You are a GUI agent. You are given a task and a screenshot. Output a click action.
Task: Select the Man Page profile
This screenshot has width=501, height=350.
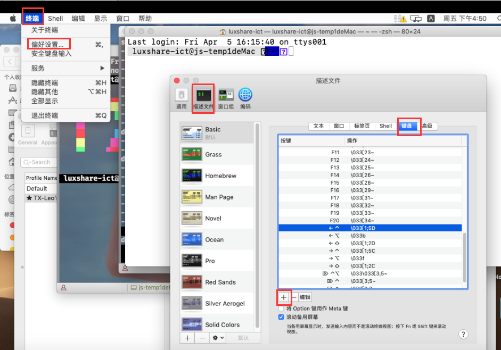click(x=217, y=197)
